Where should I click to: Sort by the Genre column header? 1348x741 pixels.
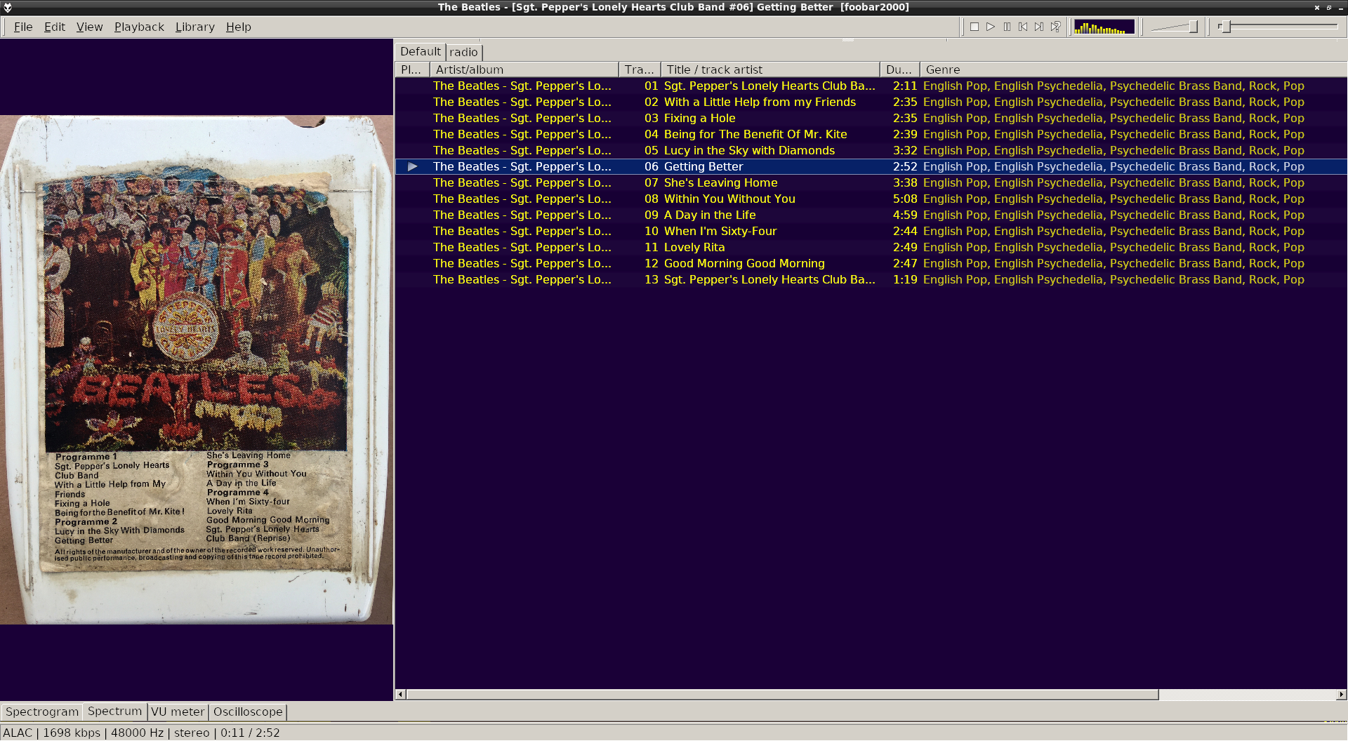pos(1133,69)
